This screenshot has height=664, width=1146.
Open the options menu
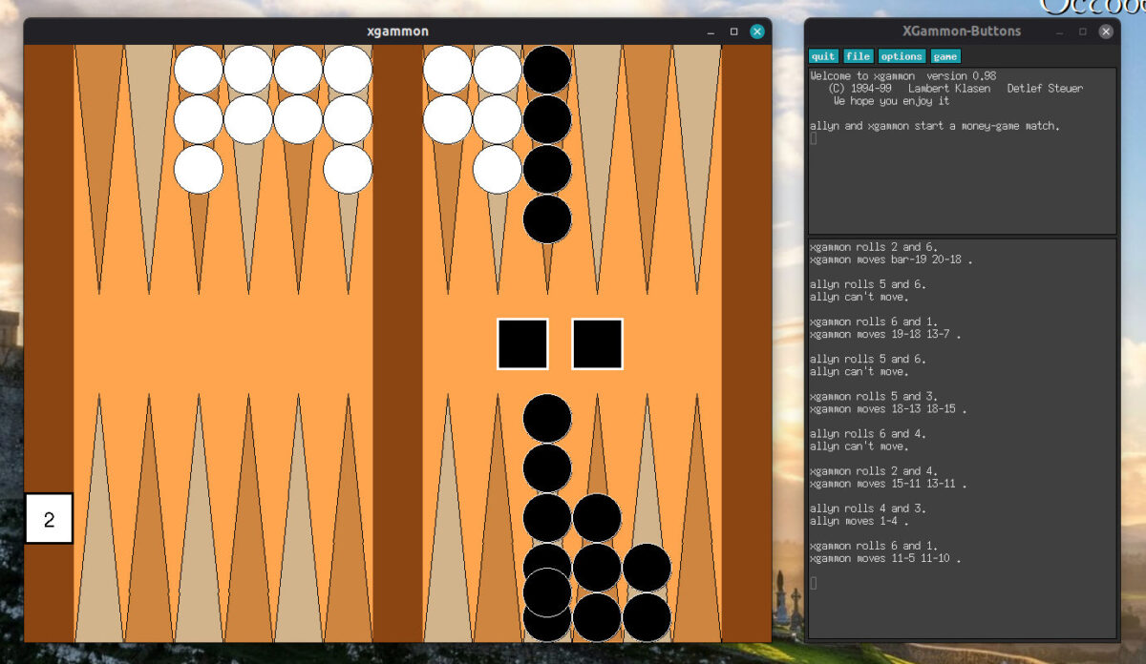(x=902, y=55)
